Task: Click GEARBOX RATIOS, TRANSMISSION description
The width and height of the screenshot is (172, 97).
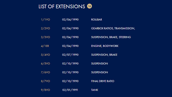Action: pos(113,28)
